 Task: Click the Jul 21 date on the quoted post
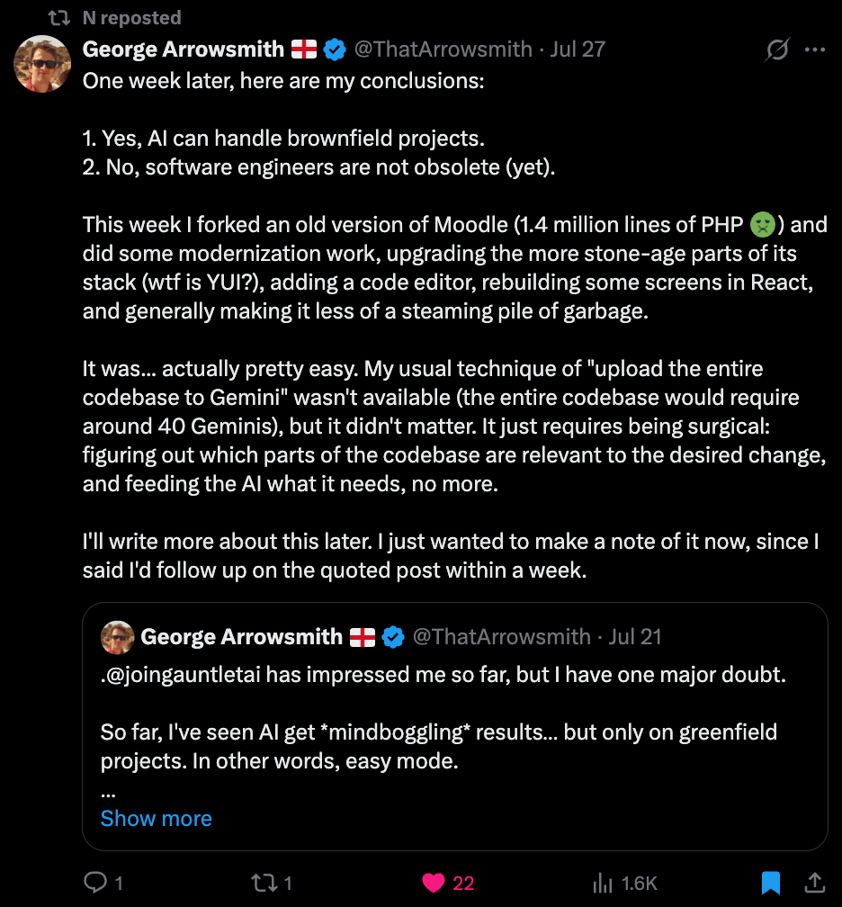pyautogui.click(x=635, y=637)
